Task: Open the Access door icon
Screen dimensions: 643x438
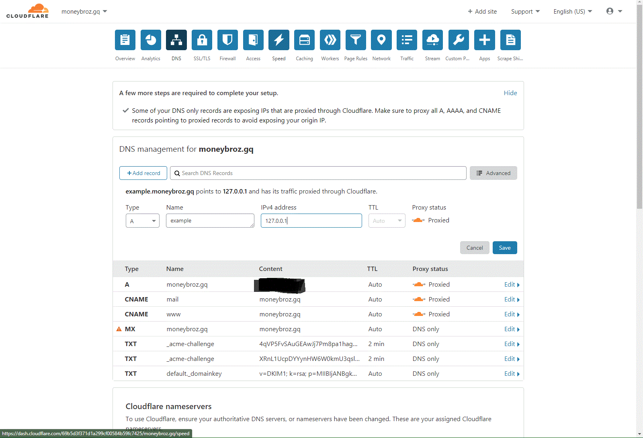Action: coord(253,40)
